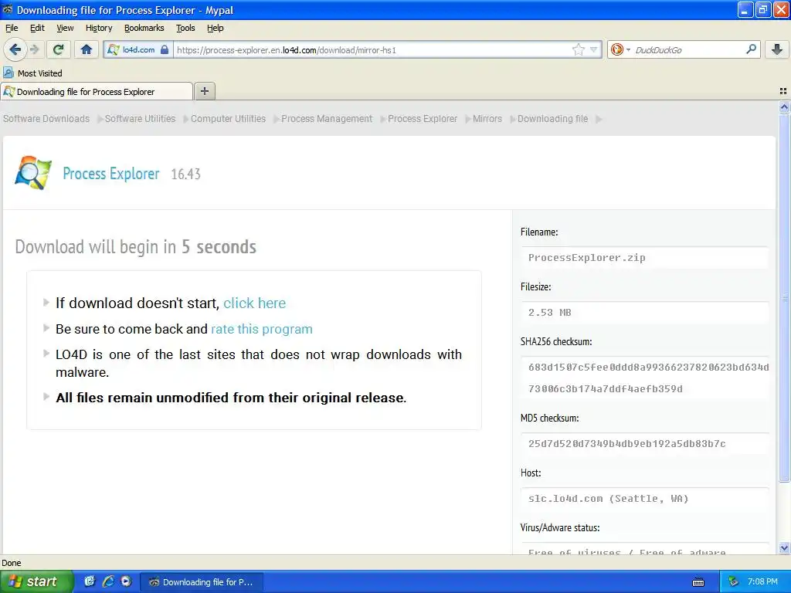Image resolution: width=791 pixels, height=593 pixels.
Task: Go to Downloading file breadcrumb
Action: 552,118
